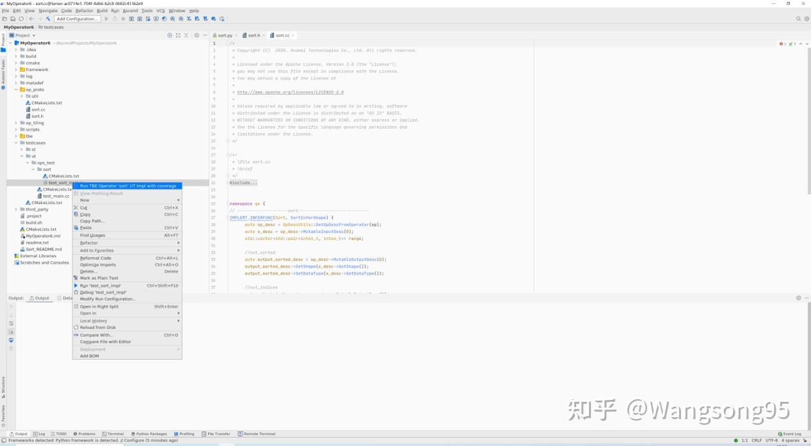The image size is (811, 446).
Task: Close the sort.h editor tab
Action: point(263,35)
